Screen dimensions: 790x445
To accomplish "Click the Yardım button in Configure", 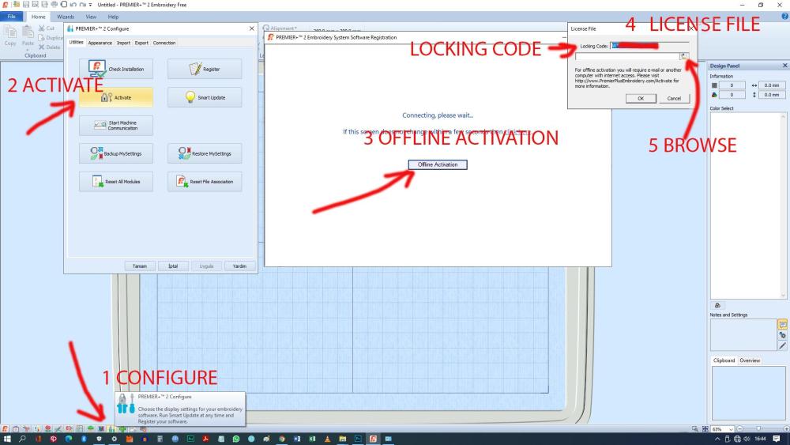I will coord(240,266).
